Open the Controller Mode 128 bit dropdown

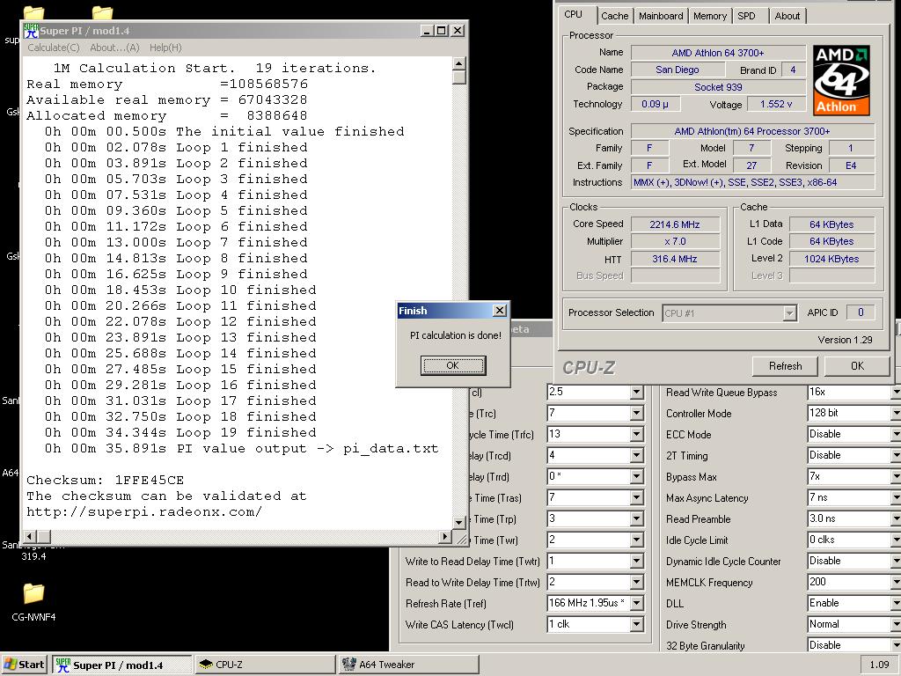(896, 414)
